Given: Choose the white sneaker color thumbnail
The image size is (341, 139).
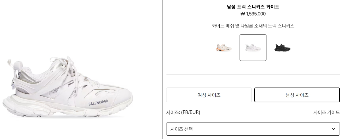Looking at the screenshot, I should tap(253, 48).
